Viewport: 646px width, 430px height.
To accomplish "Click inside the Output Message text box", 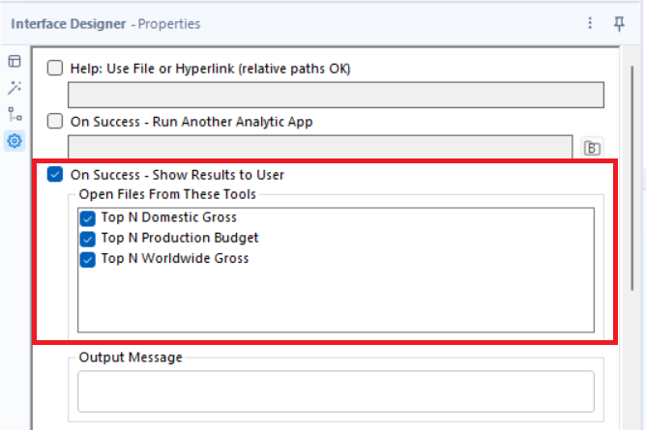I will [336, 391].
